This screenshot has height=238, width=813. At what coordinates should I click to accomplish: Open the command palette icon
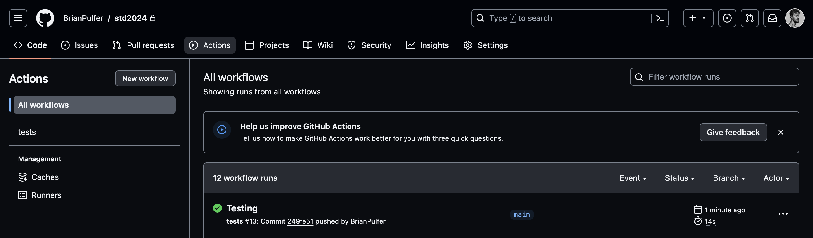point(660,18)
